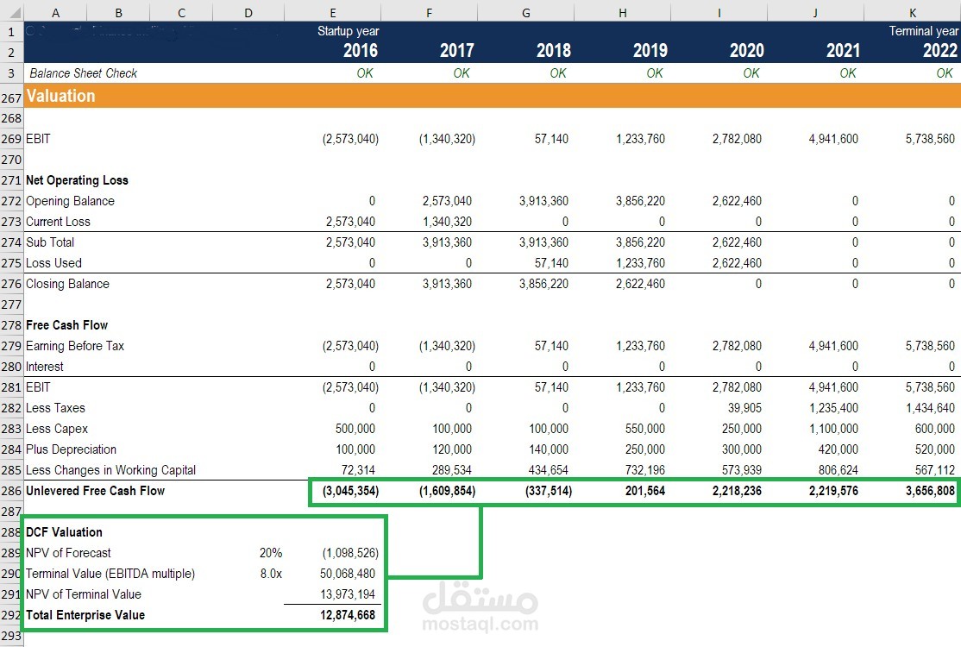The width and height of the screenshot is (961, 647).
Task: Click the Valuation section heading cell
Action: tap(60, 97)
